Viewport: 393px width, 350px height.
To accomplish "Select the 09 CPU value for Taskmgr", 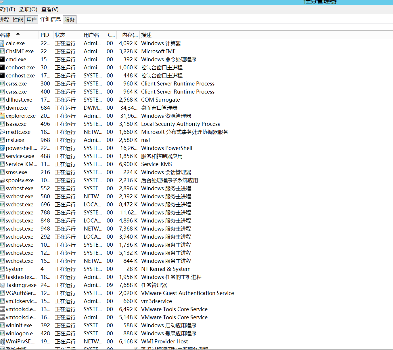I will pos(110,285).
